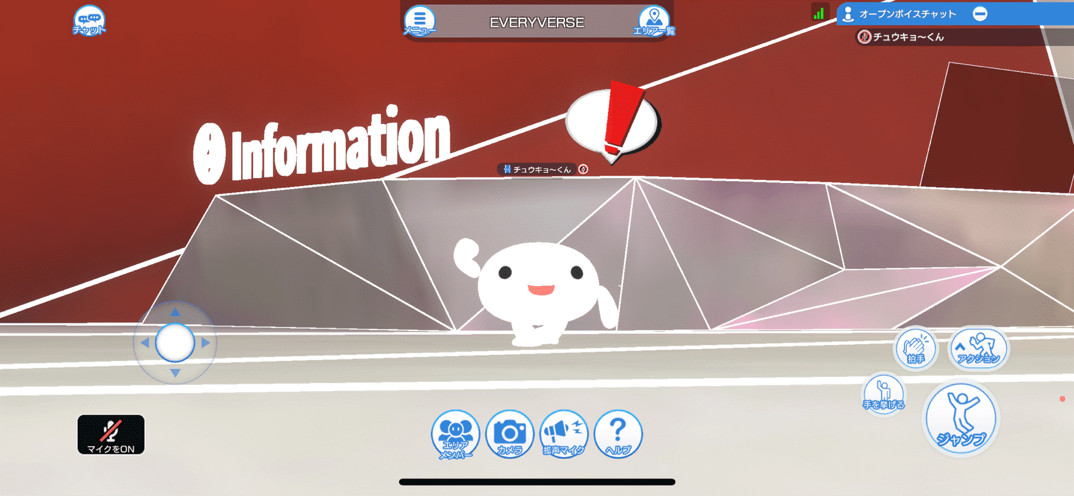Expand the アクション action menu
This screenshot has height=496, width=1074.
coord(978,348)
